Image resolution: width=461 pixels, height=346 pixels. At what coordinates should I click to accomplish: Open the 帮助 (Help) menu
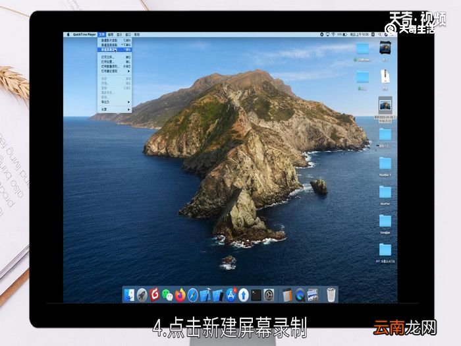coord(137,34)
